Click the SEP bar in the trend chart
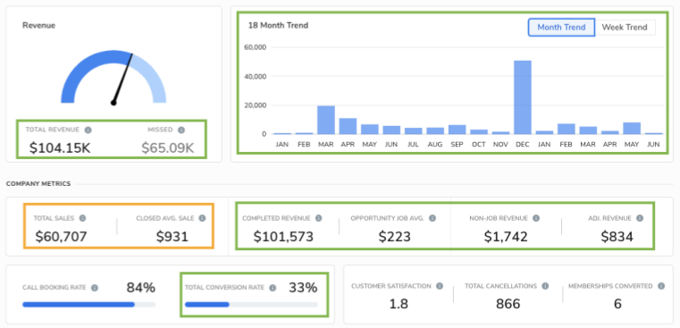The width and height of the screenshot is (680, 328). click(458, 130)
